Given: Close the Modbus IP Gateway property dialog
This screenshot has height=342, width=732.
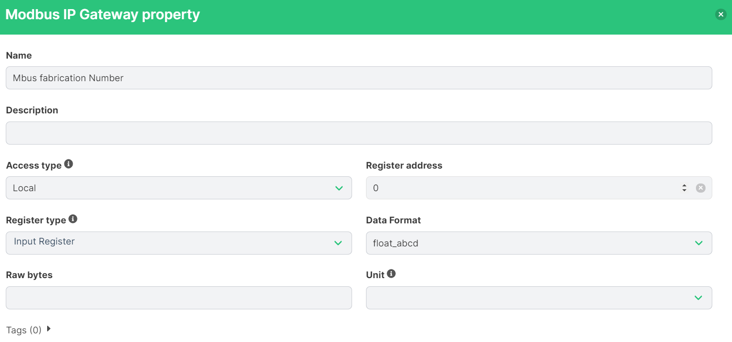Looking at the screenshot, I should [720, 14].
